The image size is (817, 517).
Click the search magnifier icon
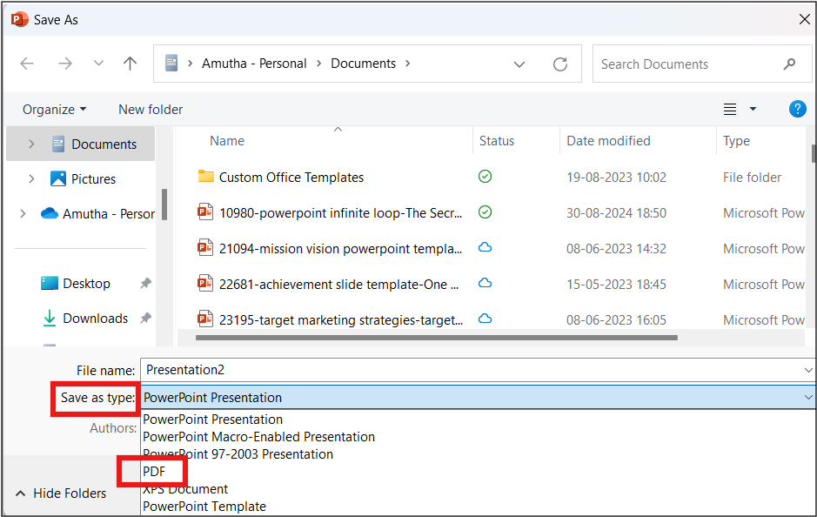point(789,64)
